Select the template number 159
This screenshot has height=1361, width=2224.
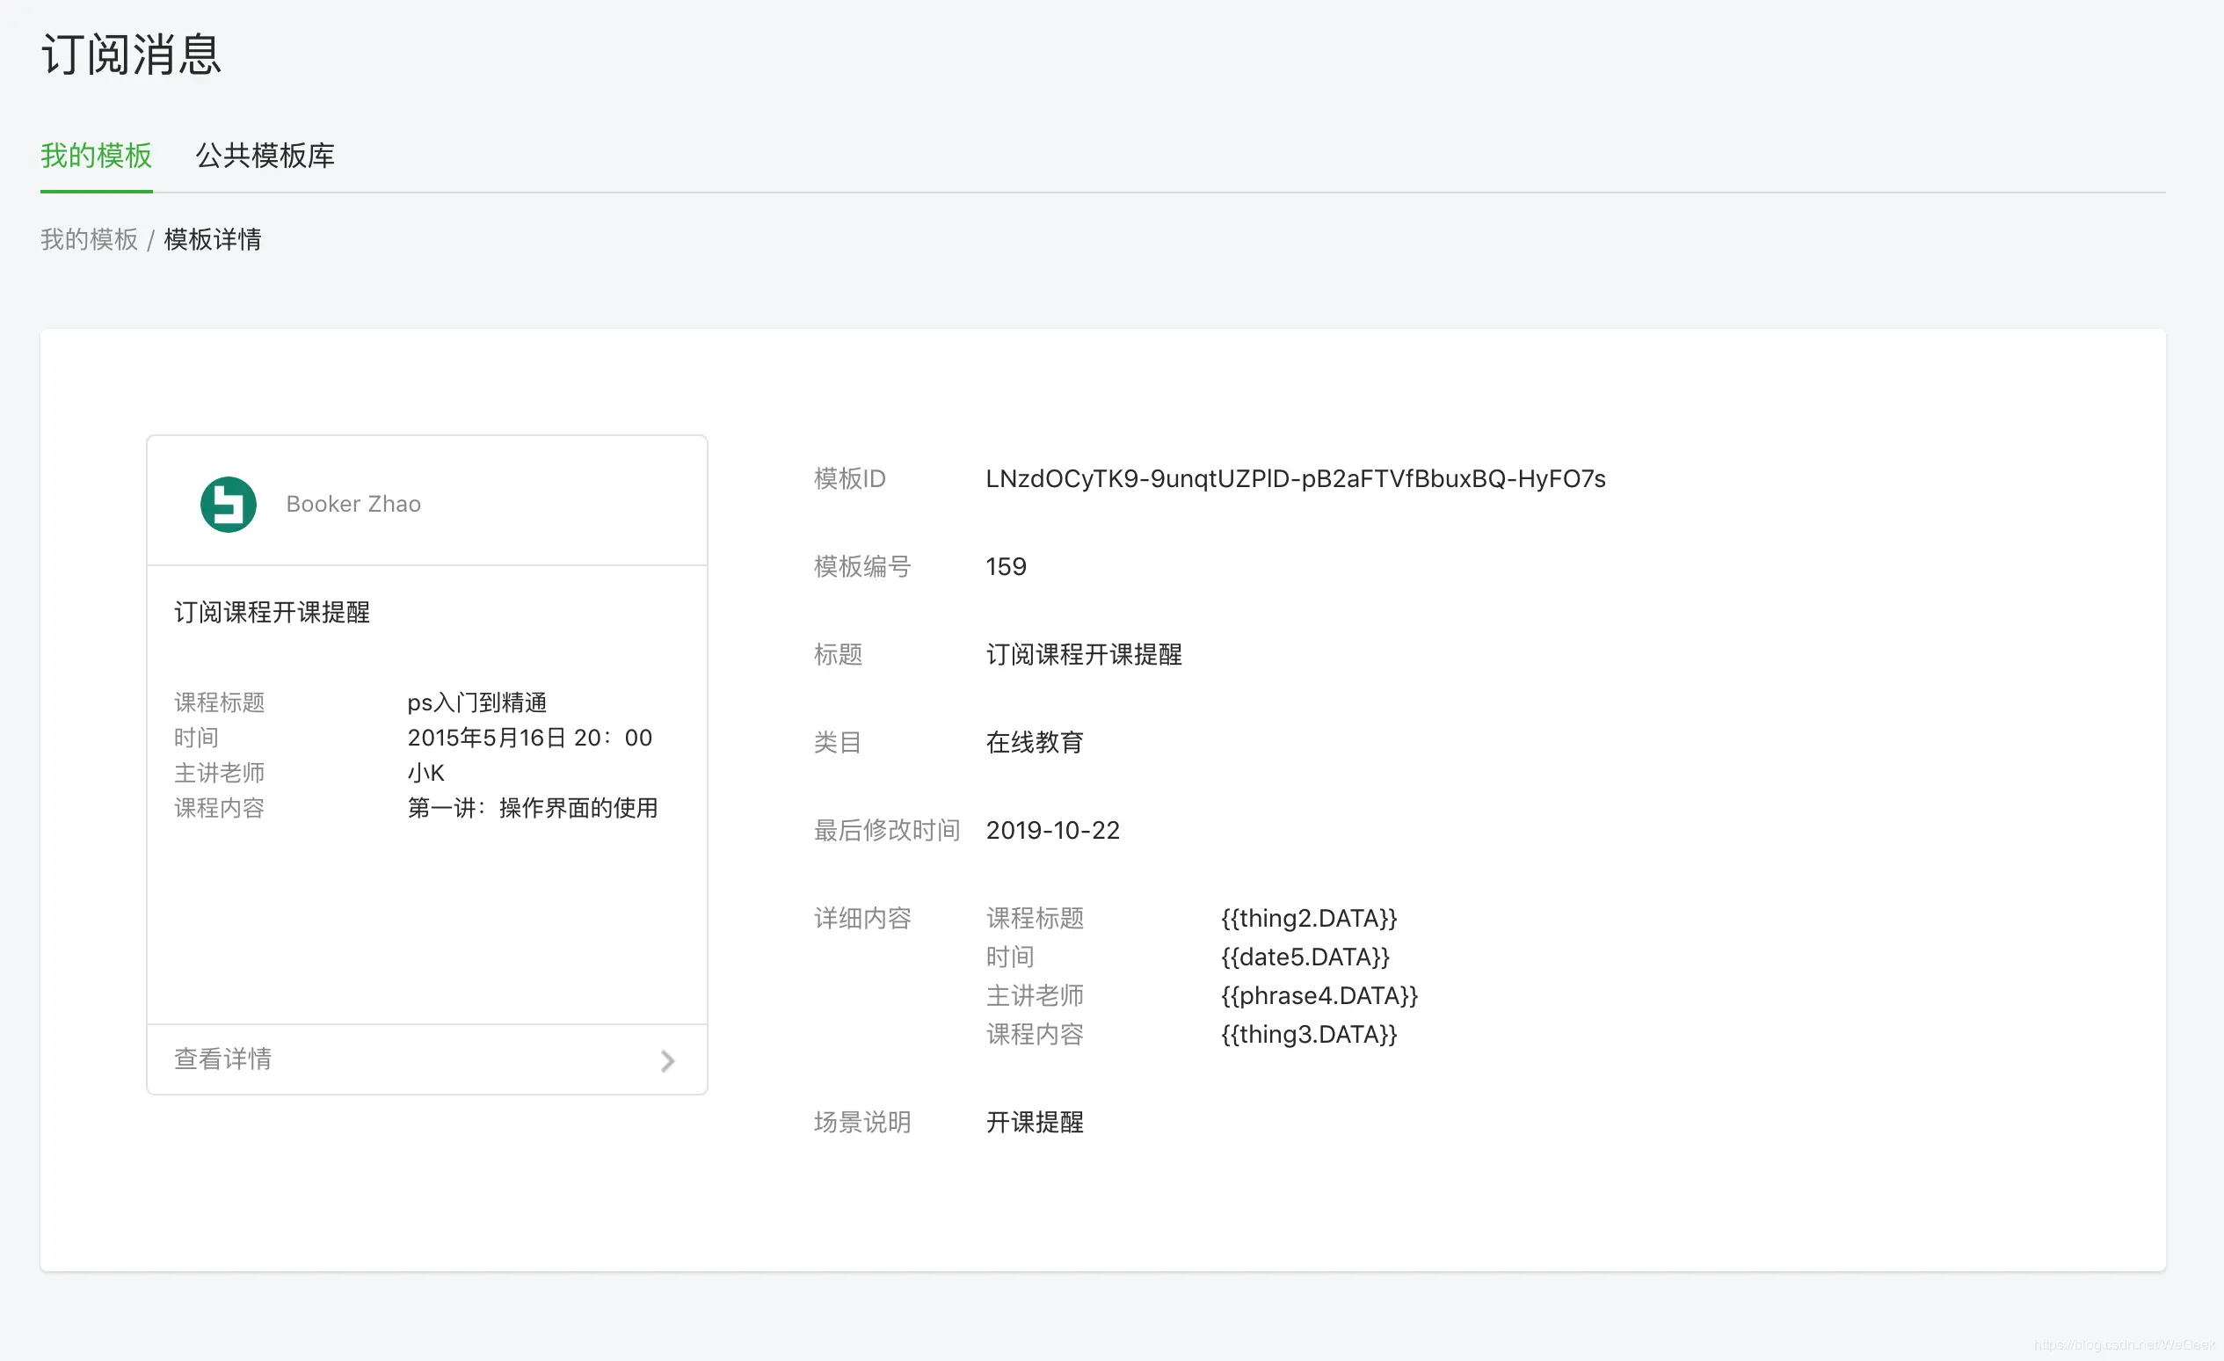tap(1005, 566)
